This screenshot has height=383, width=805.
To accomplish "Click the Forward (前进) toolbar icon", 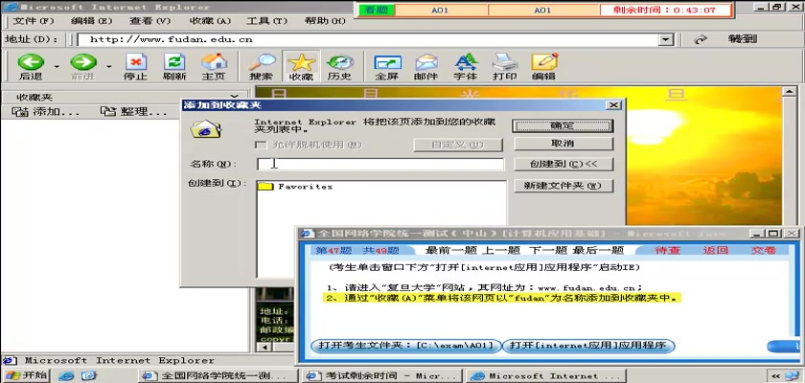I will pyautogui.click(x=83, y=67).
